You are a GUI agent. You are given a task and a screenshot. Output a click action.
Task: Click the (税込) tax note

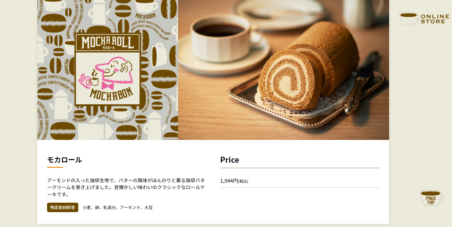[243, 181]
